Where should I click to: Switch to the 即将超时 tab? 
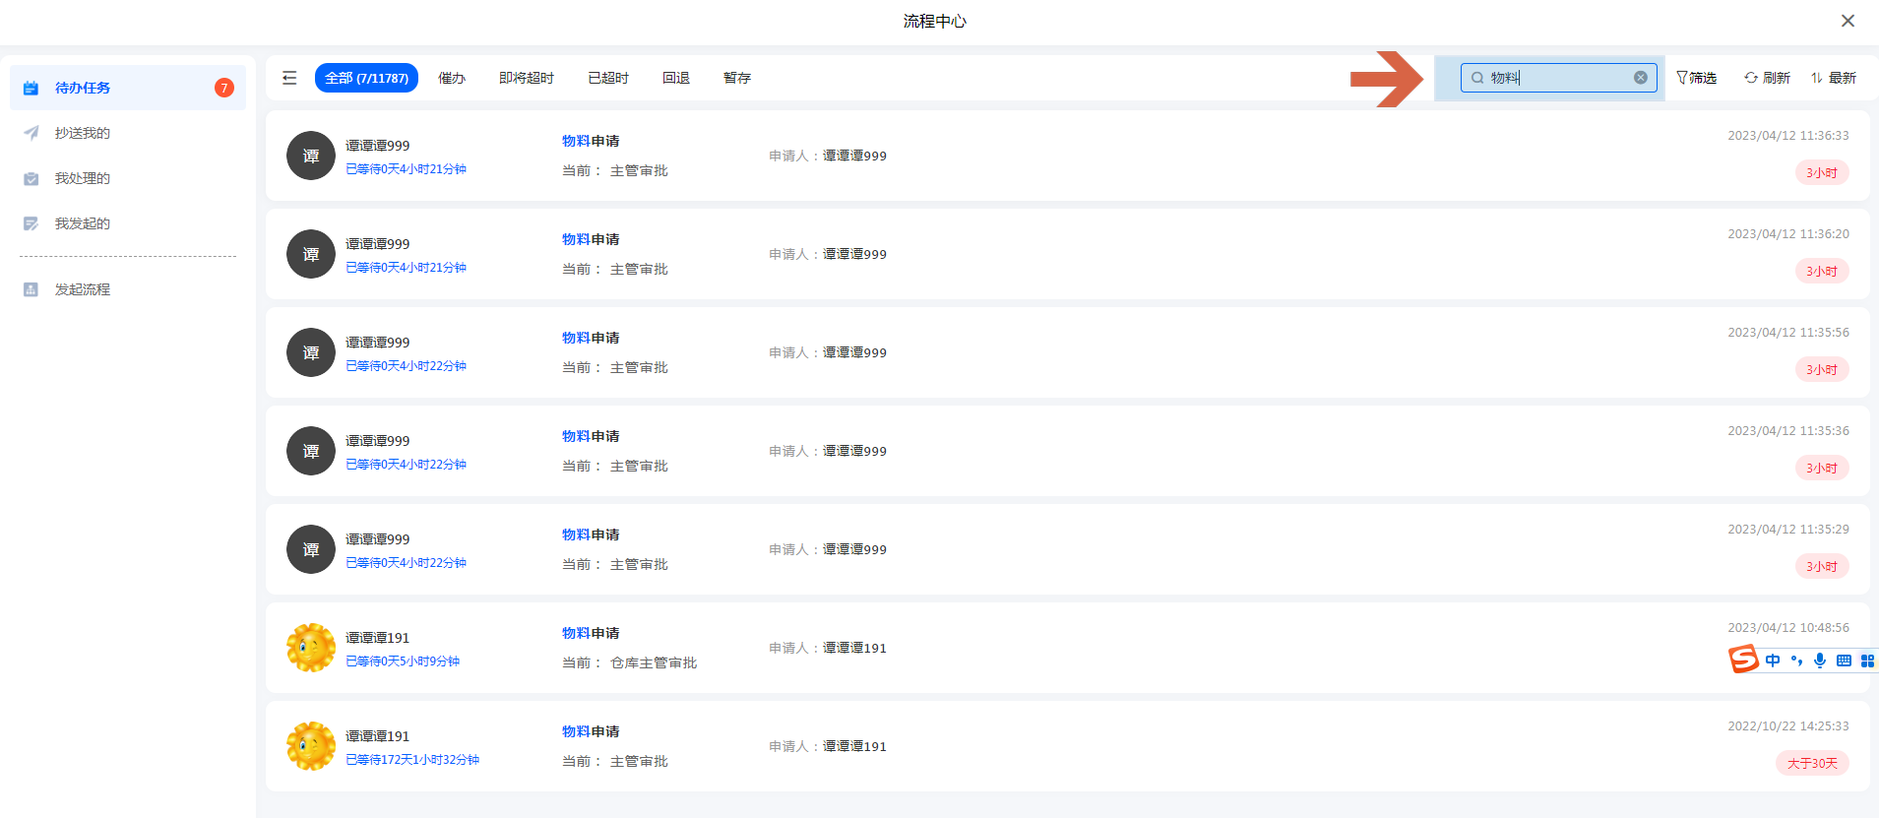point(526,78)
